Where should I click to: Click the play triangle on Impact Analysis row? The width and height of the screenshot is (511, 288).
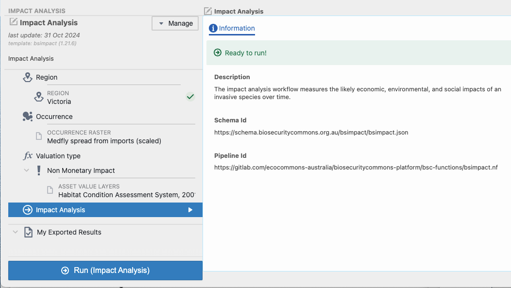click(x=190, y=210)
